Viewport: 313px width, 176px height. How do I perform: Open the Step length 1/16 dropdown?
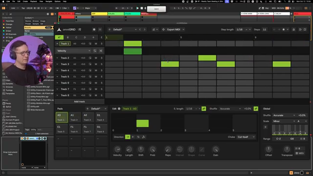[x=243, y=29]
